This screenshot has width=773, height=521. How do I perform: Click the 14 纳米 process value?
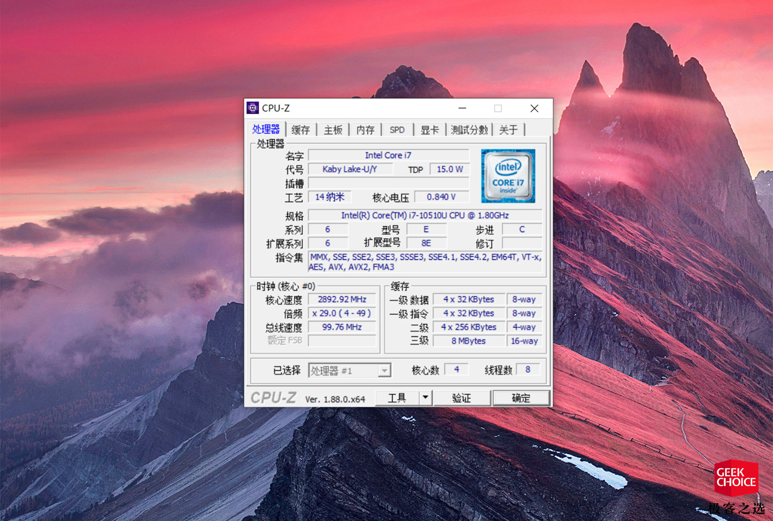329,197
